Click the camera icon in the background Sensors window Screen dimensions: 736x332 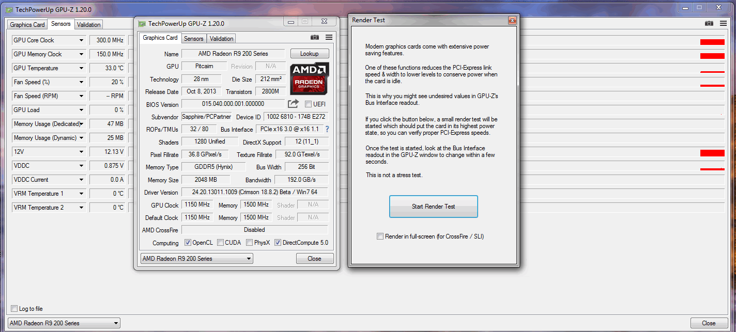point(709,23)
